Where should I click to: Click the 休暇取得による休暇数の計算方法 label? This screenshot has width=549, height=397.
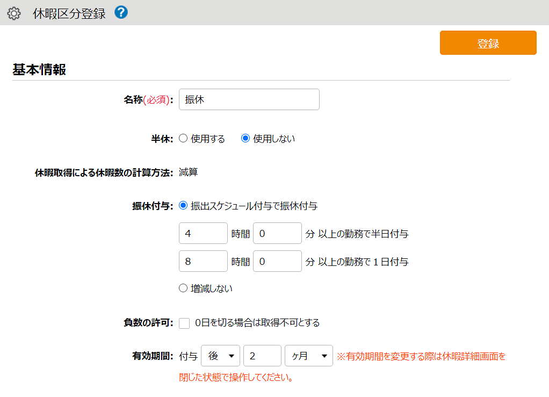tap(104, 172)
